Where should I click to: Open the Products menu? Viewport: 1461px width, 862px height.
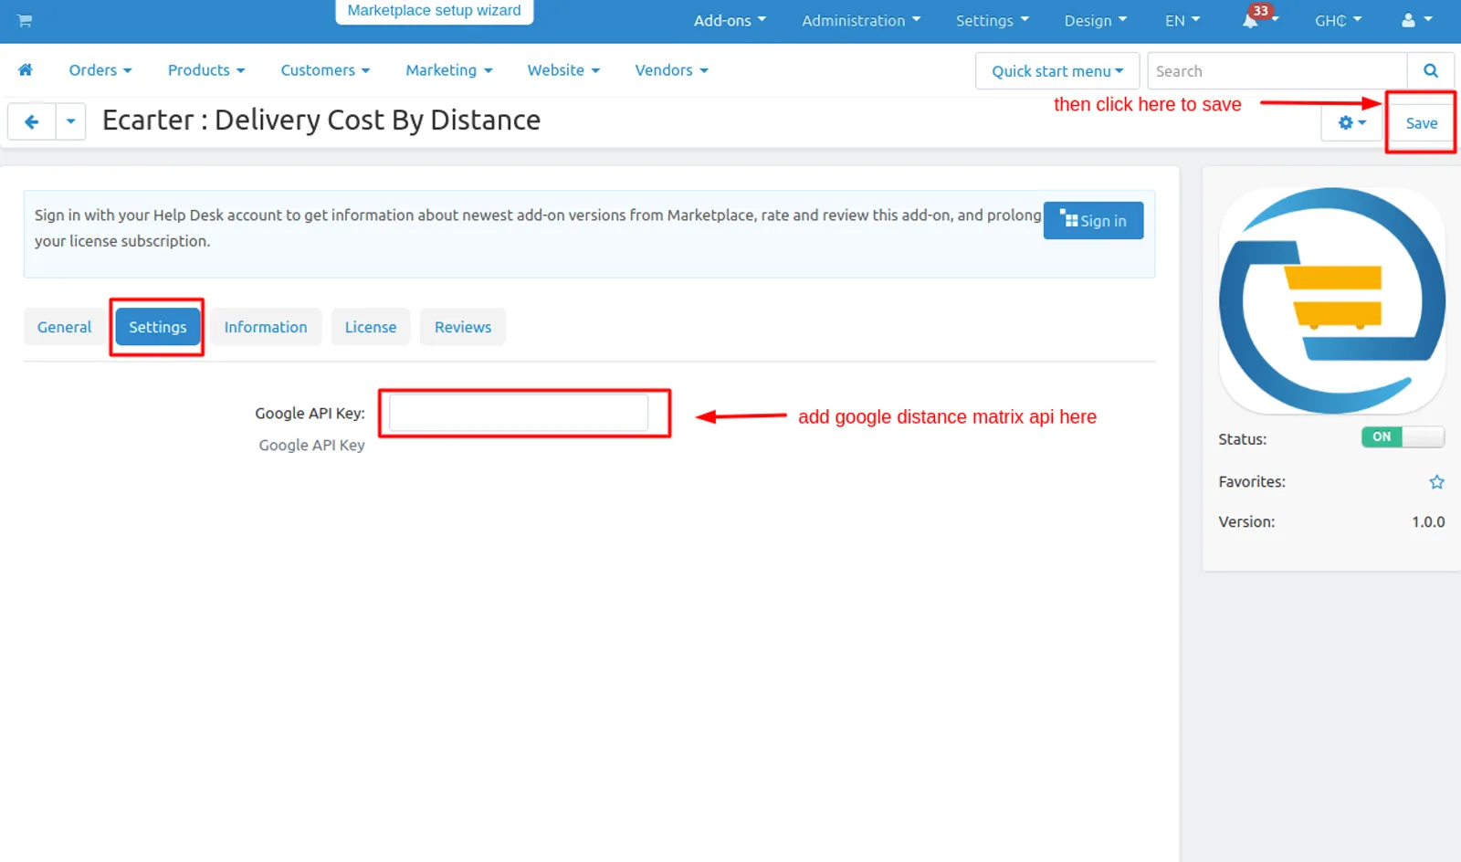coord(206,70)
